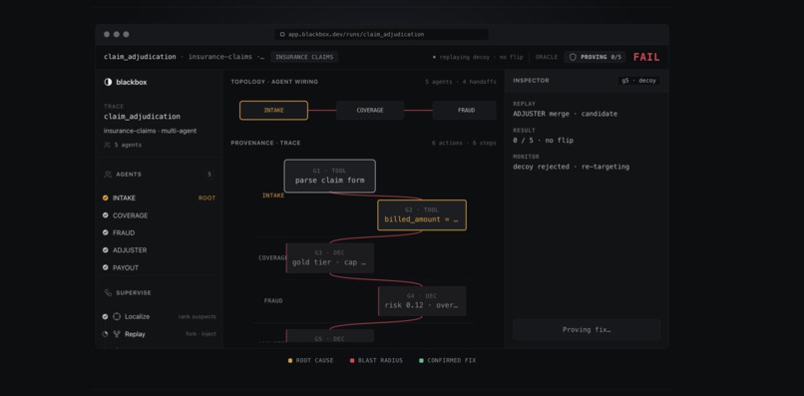Click the Localize crosshair icon
The width and height of the screenshot is (804, 396).
click(117, 316)
